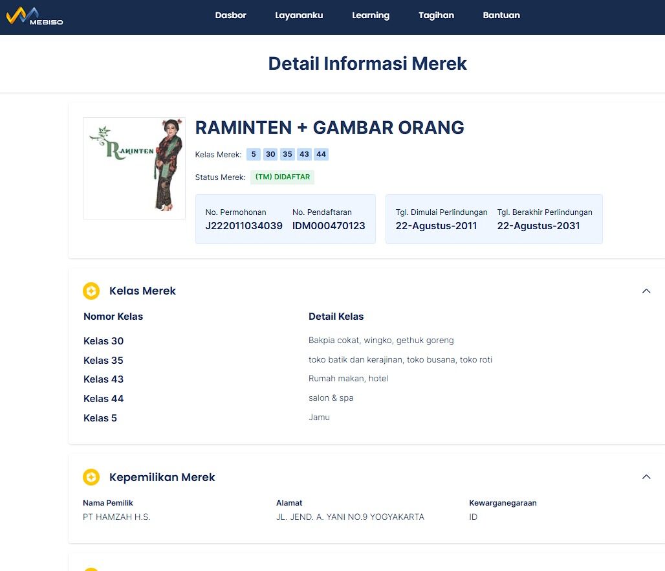Click the Mebiso logo
The image size is (665, 571).
click(34, 16)
